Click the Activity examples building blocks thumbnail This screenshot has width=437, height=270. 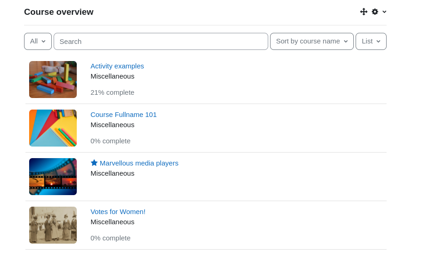[x=53, y=80]
